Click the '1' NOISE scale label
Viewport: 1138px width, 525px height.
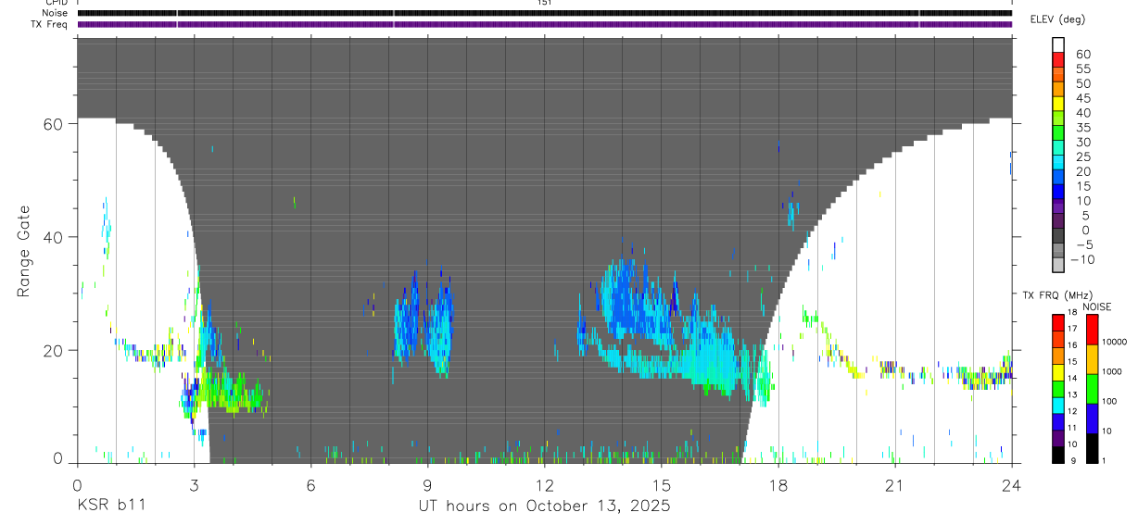pyautogui.click(x=1104, y=461)
